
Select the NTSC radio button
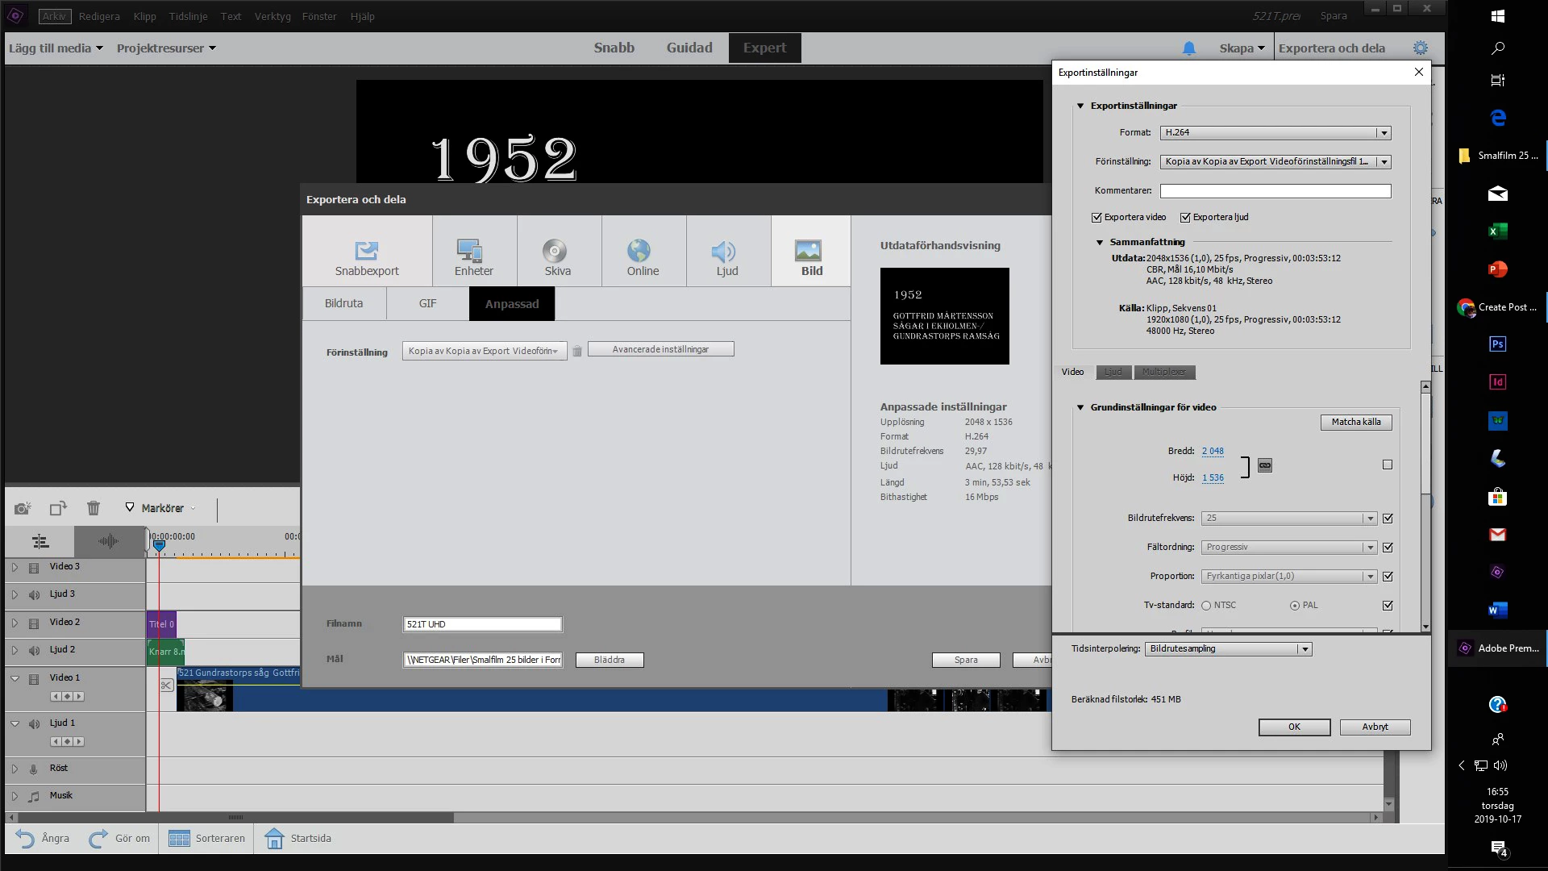point(1206,606)
